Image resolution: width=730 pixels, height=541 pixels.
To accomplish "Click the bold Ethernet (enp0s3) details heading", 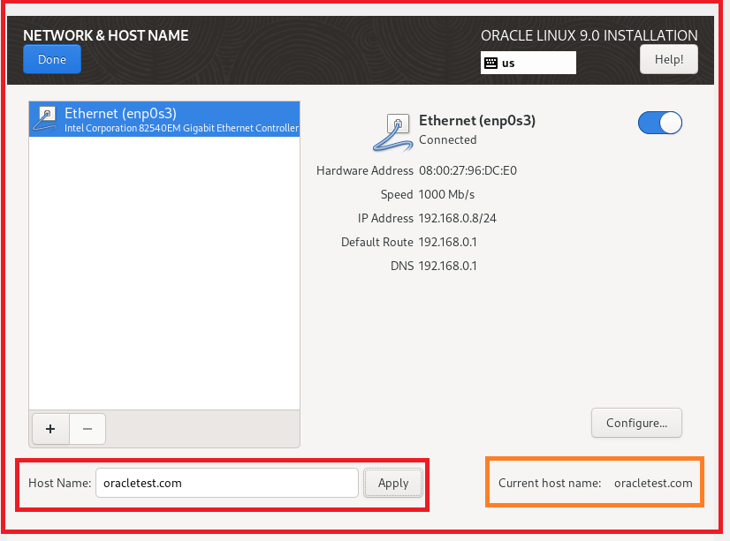I will tap(477, 120).
